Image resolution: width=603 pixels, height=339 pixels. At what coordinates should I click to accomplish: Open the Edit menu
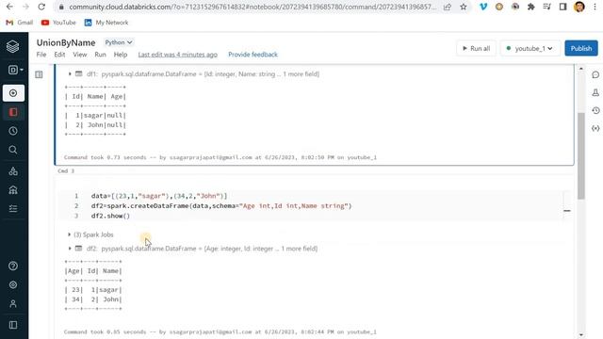59,55
